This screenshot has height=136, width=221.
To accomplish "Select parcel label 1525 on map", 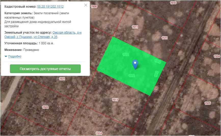I will (x=208, y=103).
